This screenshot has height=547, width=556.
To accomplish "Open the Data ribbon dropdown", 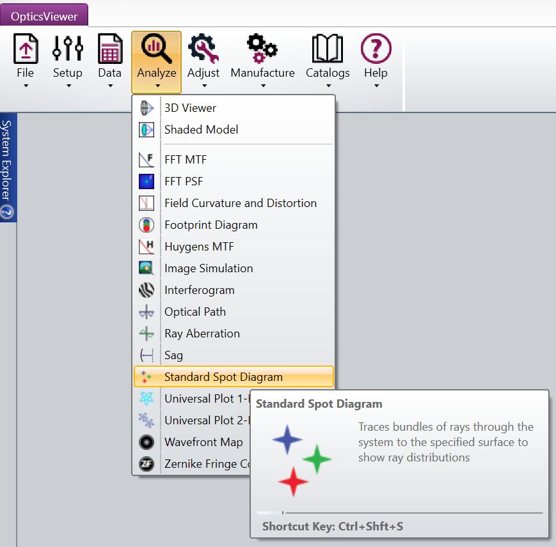I will pos(109,62).
